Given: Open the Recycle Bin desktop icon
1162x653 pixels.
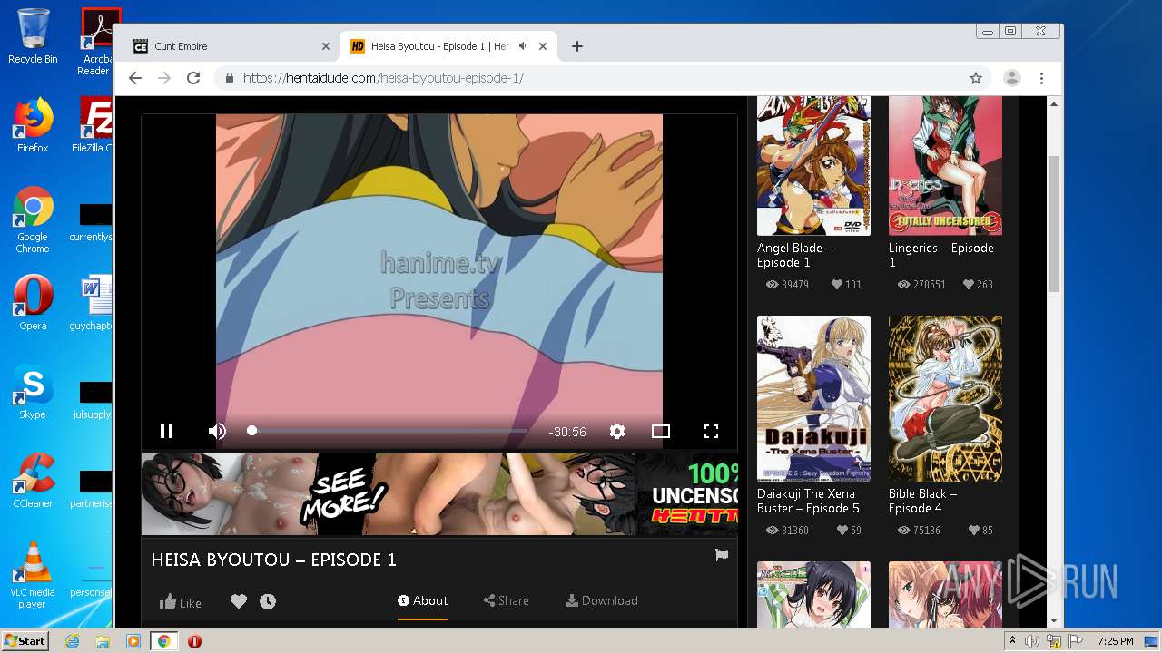Looking at the screenshot, I should 33,36.
